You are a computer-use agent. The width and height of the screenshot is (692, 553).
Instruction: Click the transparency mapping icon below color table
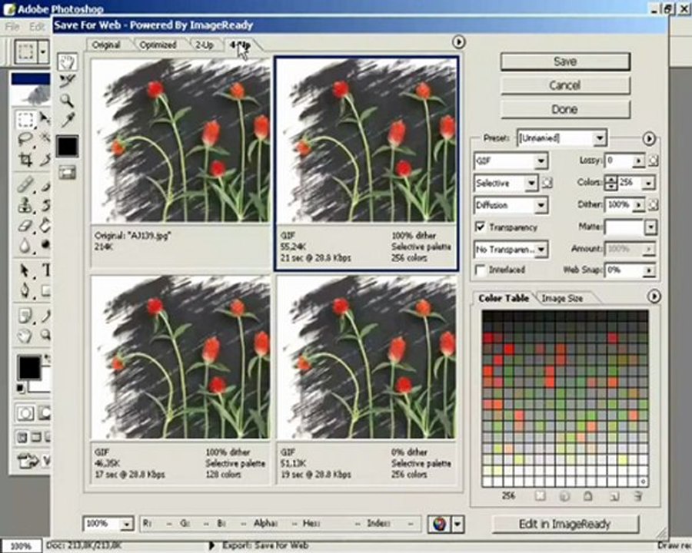pos(541,496)
